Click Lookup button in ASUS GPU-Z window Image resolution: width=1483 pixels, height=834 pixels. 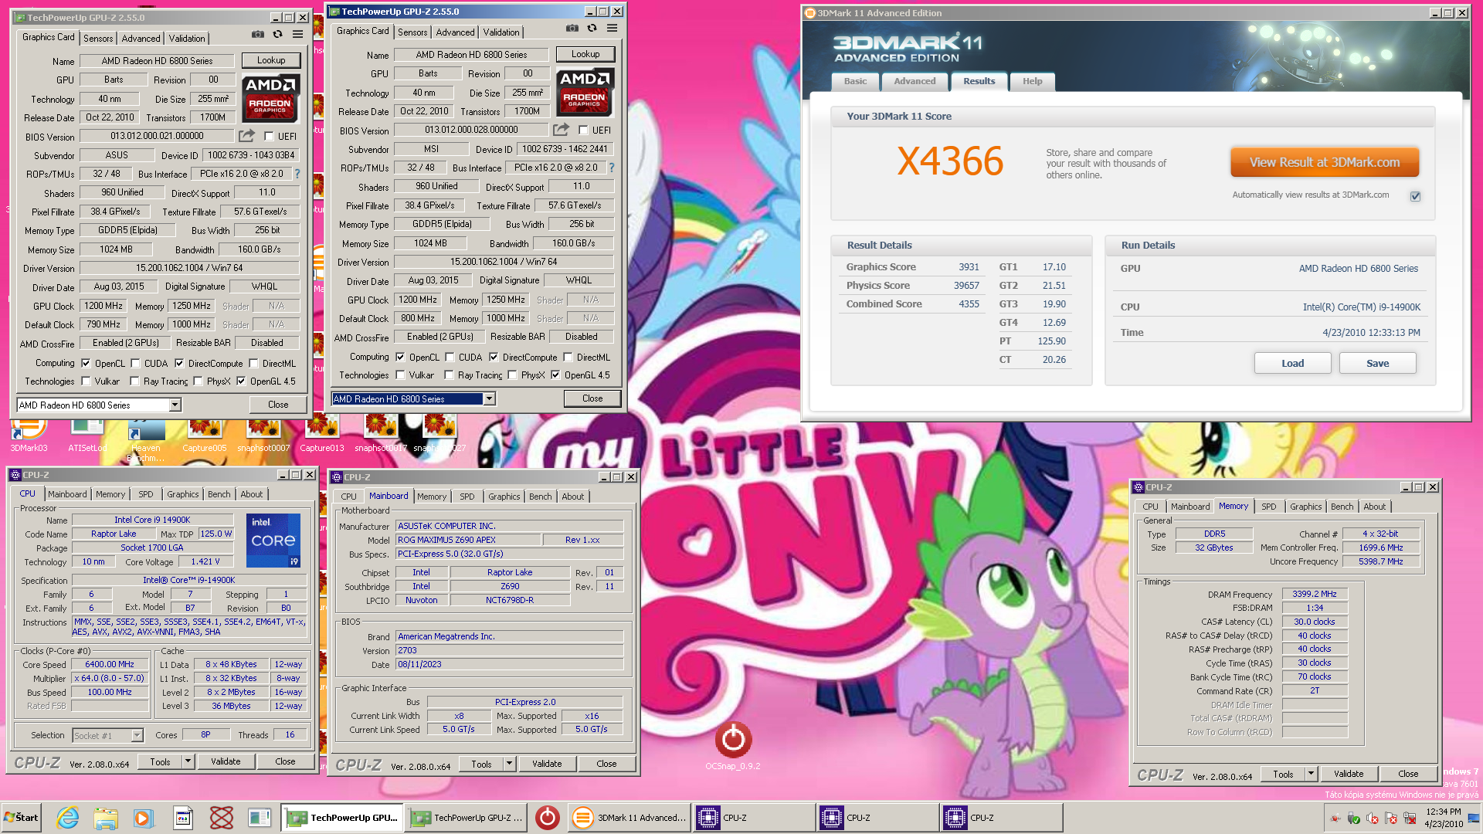click(270, 60)
